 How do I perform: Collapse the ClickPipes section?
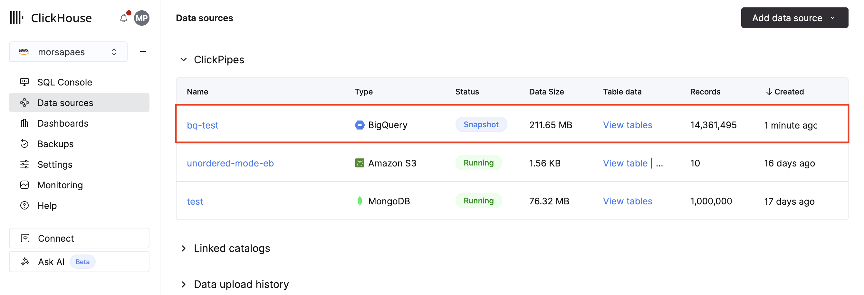[x=184, y=60]
